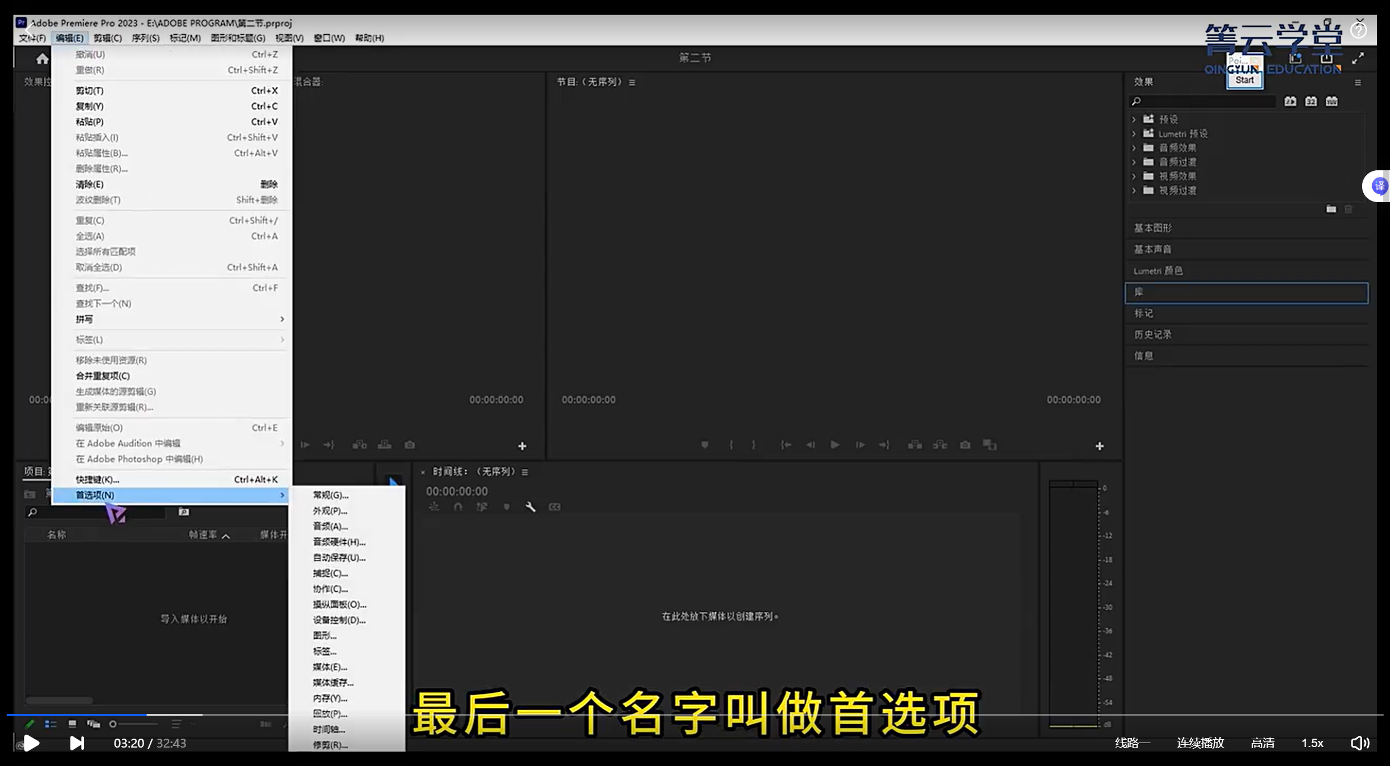Click the 1.5x playback speed button
Image resolution: width=1390 pixels, height=766 pixels.
pos(1312,743)
